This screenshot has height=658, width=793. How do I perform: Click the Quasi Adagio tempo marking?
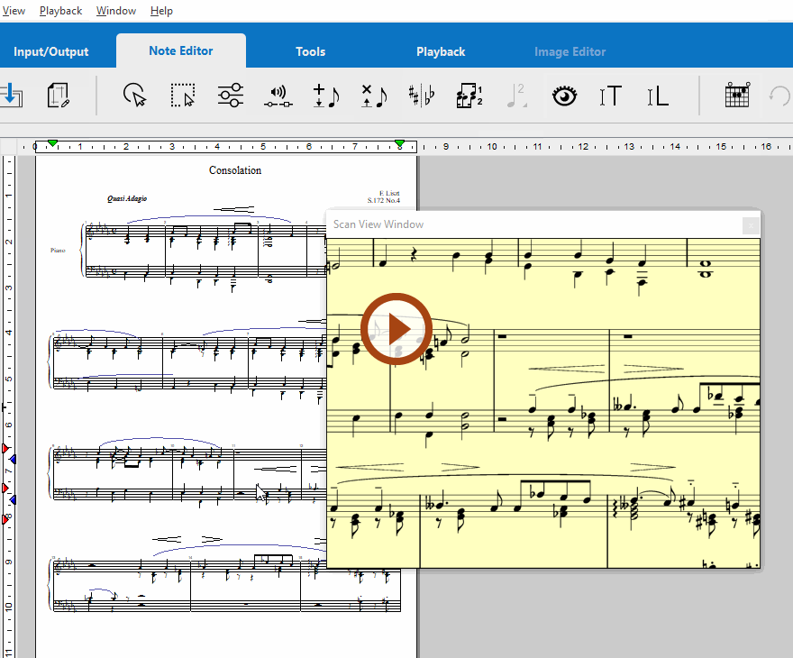point(127,198)
